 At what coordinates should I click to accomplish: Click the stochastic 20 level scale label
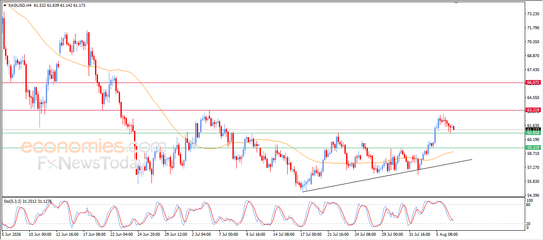pyautogui.click(x=528, y=223)
